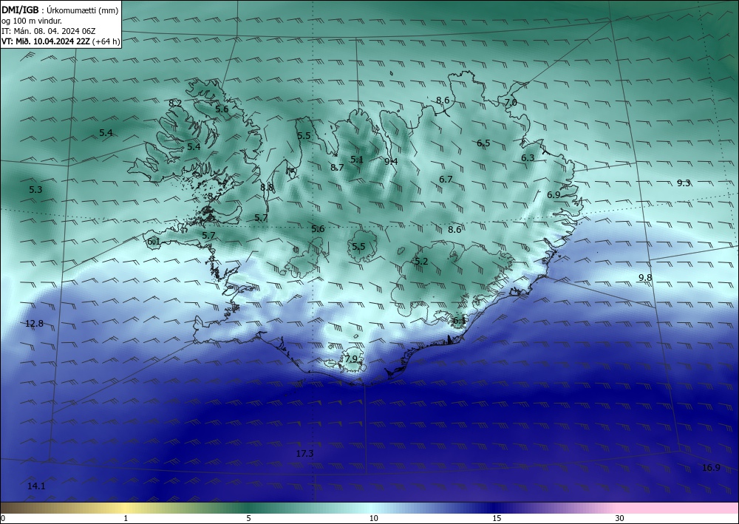
Task: Select the 6.9 value label
Action: point(554,194)
